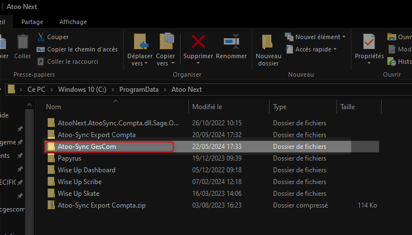The height and width of the screenshot is (235, 412).
Task: Click the Nouvel élément icon
Action: pyautogui.click(x=289, y=37)
